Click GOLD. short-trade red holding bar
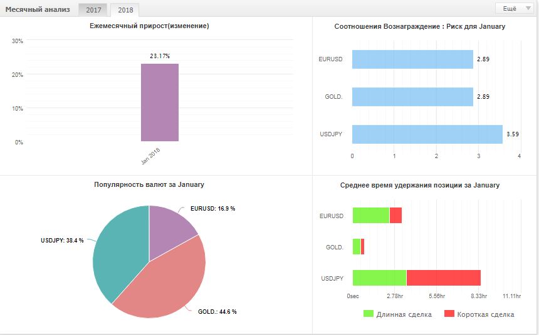539x335 pixels. point(362,246)
